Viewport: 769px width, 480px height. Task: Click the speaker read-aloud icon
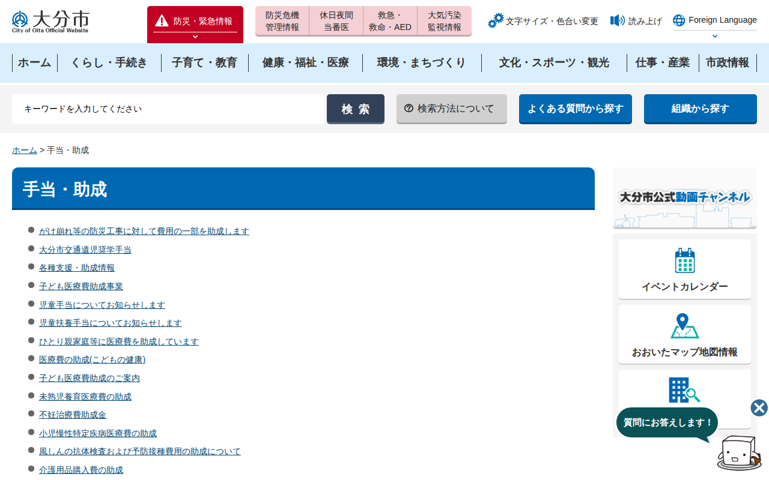pyautogui.click(x=618, y=21)
